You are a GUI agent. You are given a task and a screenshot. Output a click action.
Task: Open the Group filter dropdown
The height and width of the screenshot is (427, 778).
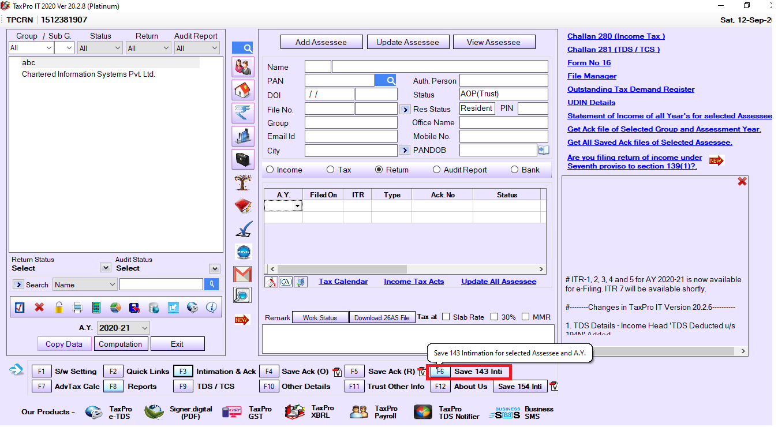[x=31, y=48]
